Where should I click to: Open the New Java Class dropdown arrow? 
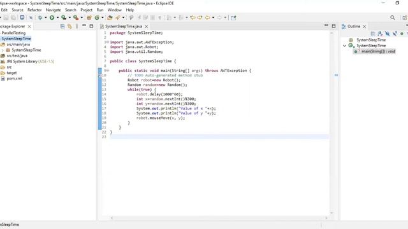tap(103, 18)
